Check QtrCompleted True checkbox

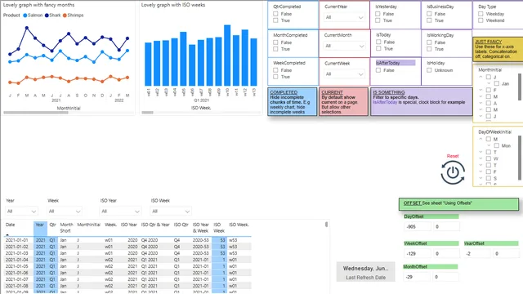pos(275,20)
